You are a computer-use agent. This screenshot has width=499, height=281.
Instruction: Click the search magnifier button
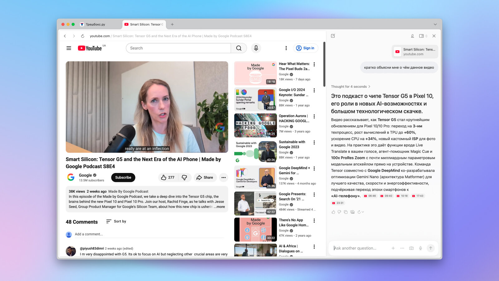(x=239, y=48)
